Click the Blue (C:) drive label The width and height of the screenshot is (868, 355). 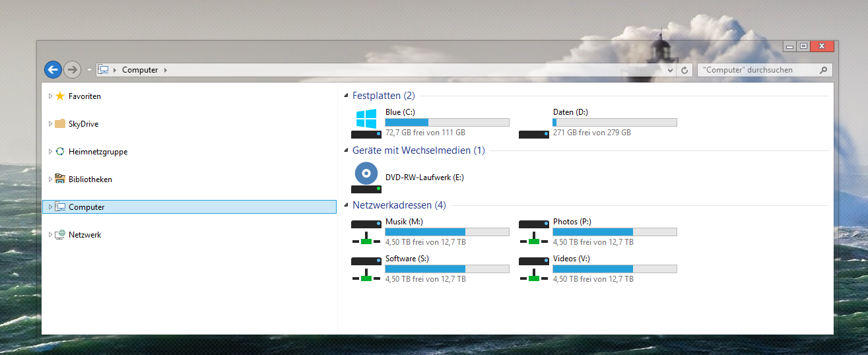click(400, 112)
